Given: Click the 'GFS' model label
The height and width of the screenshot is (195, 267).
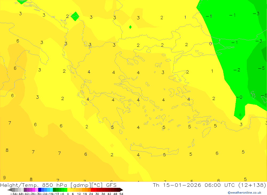Looking at the screenshot, I should point(111,185).
